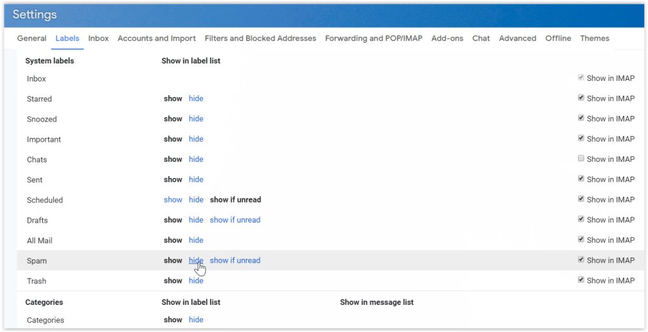648x332 pixels.
Task: Set Drafts to show if unread
Action: point(235,220)
